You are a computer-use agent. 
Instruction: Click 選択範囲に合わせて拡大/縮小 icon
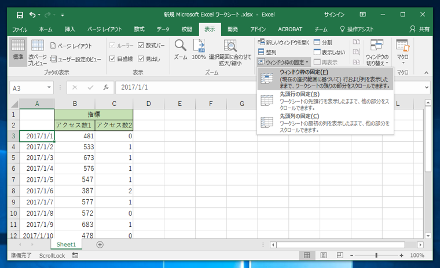tap(230, 49)
